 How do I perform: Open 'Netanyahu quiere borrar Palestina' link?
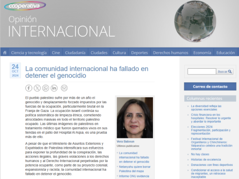pos(135,169)
